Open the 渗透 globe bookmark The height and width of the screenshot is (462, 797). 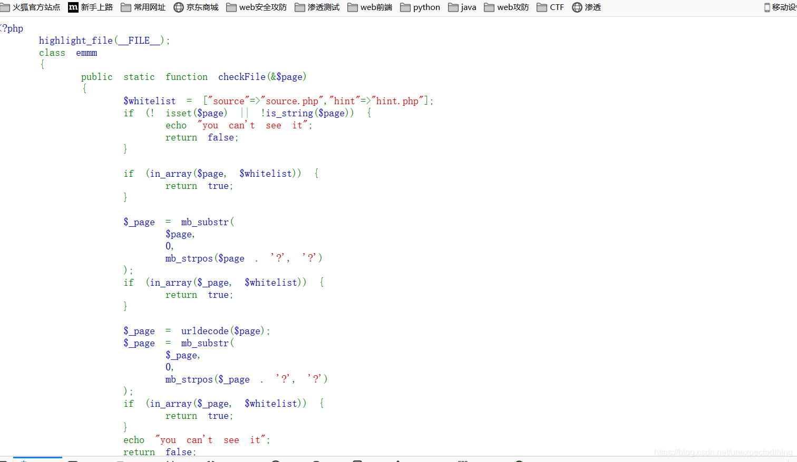pos(587,7)
